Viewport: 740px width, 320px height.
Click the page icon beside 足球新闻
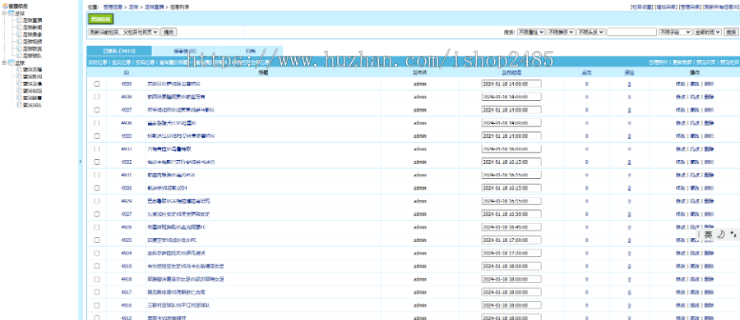click(19, 27)
